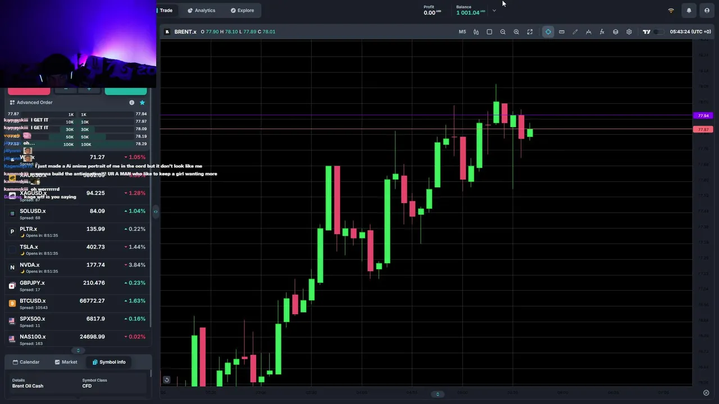
Task: Open the fx indicators menu
Action: point(602,32)
